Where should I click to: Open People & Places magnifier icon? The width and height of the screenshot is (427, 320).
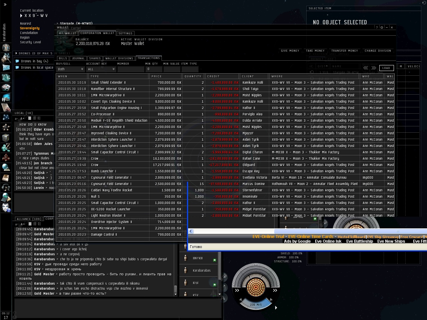[x=6, y=58]
